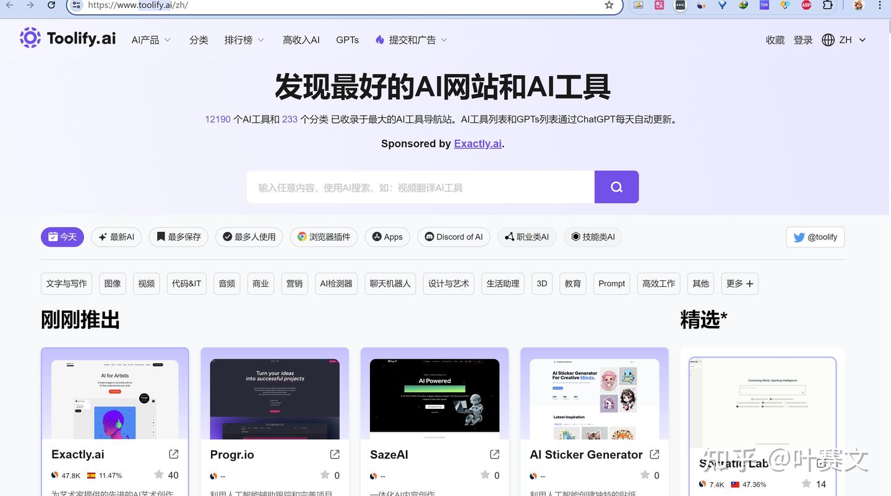Select the 最多人使用 filter tab
This screenshot has height=496, width=891.
click(249, 237)
